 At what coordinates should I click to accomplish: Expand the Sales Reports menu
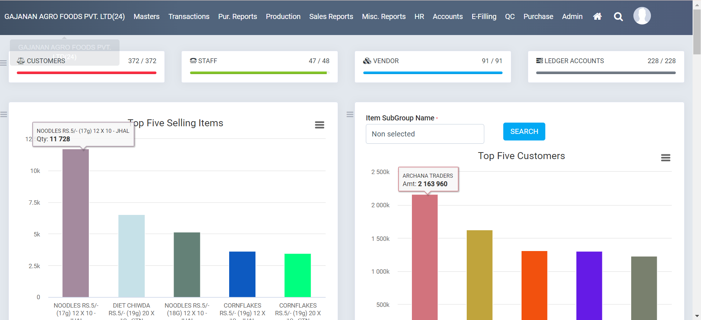tap(331, 17)
